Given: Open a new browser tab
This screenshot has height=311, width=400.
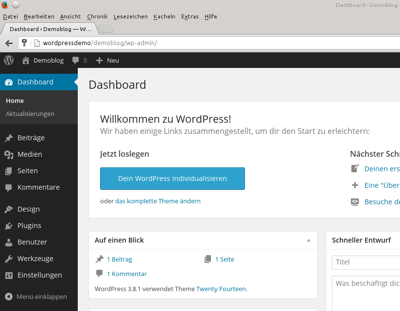Looking at the screenshot, I should (x=106, y=29).
